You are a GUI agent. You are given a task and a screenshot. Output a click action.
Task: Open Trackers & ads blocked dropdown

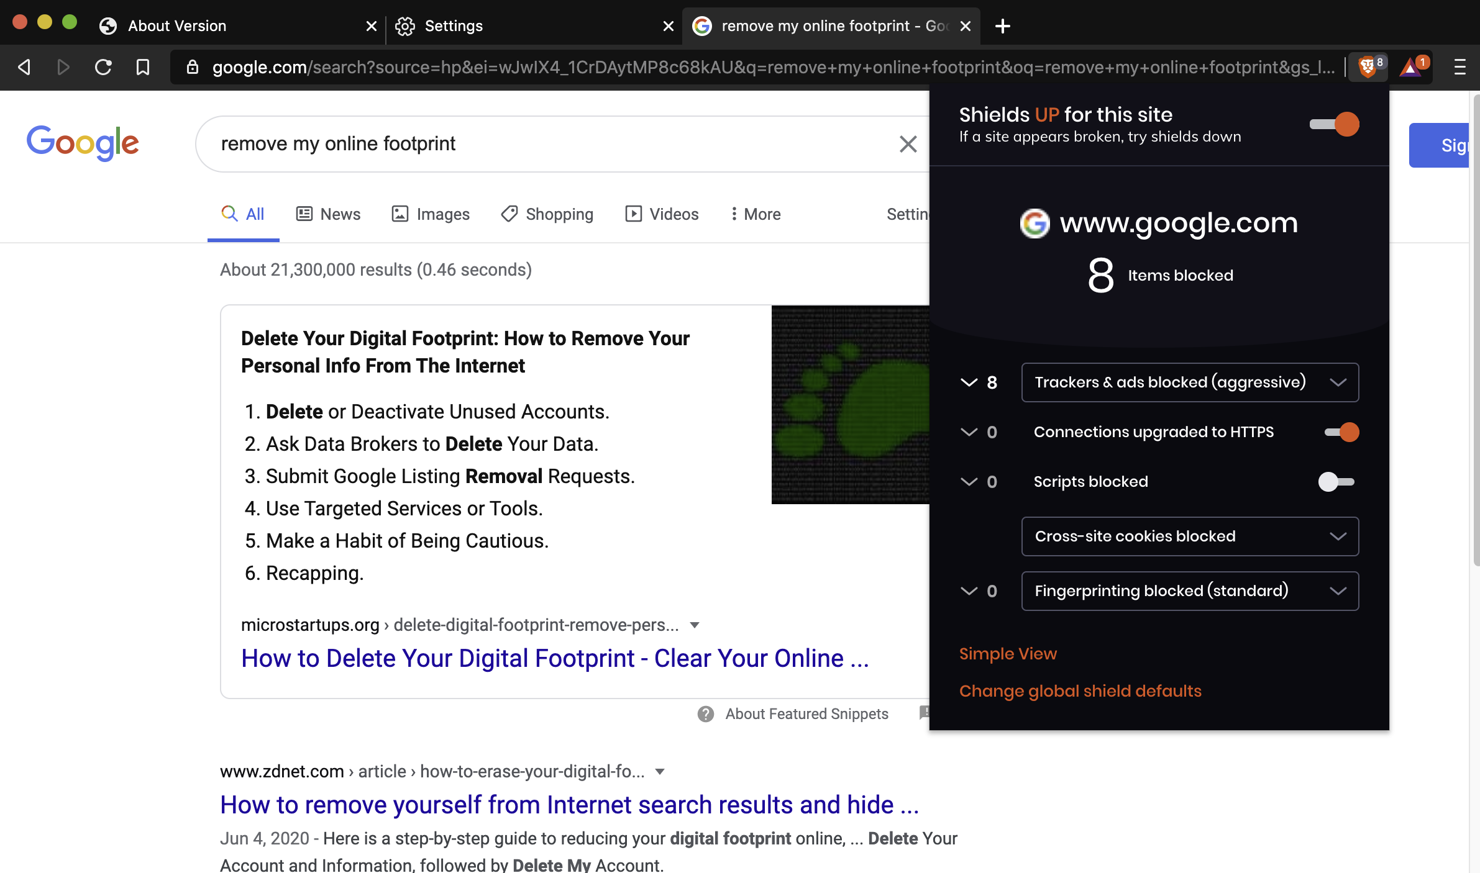pos(1190,382)
